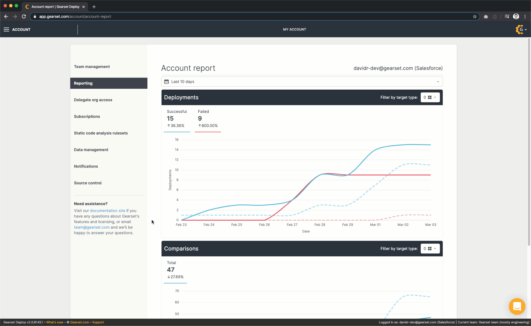Click the page vertical scrollbar

[x=529, y=142]
